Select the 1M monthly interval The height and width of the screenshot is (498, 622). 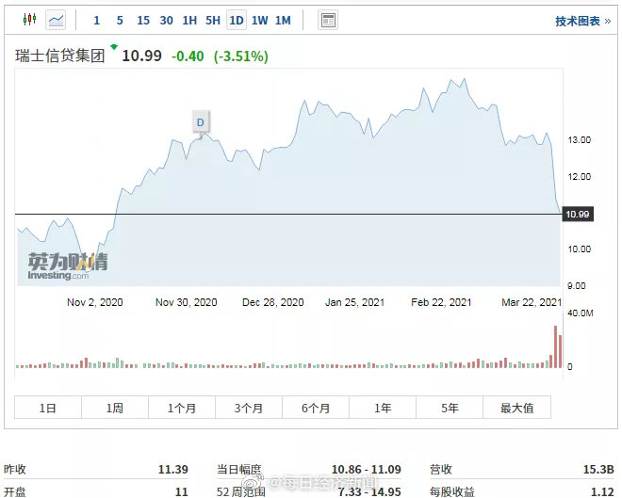[284, 20]
